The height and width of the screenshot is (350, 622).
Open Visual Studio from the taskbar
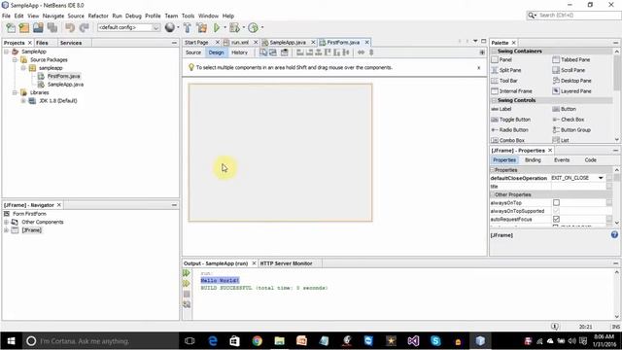[413, 341]
